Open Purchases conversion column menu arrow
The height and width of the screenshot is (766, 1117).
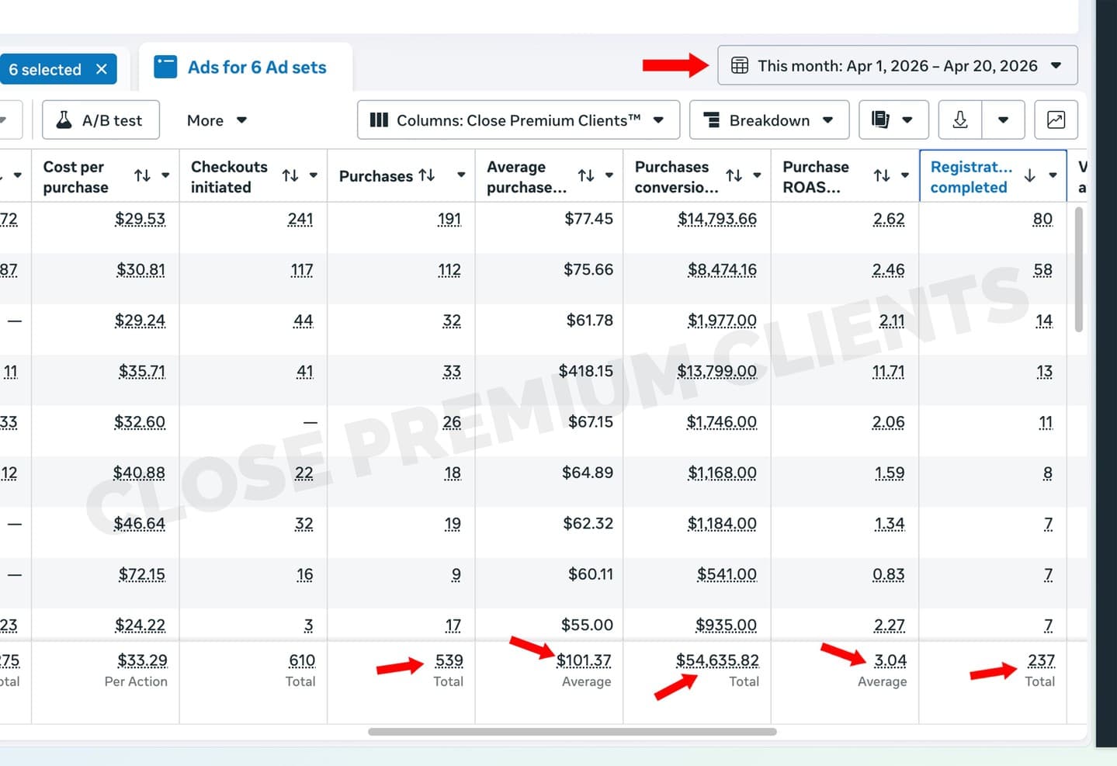point(758,176)
